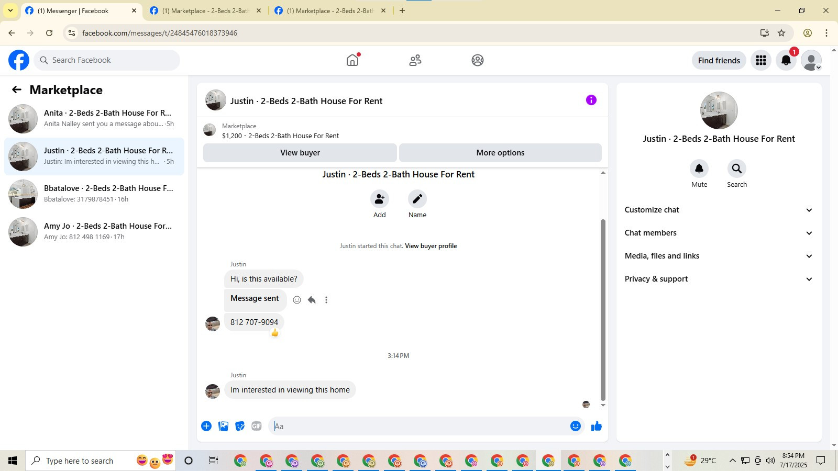Open conversation information purple icon
The height and width of the screenshot is (471, 838).
coord(591,100)
